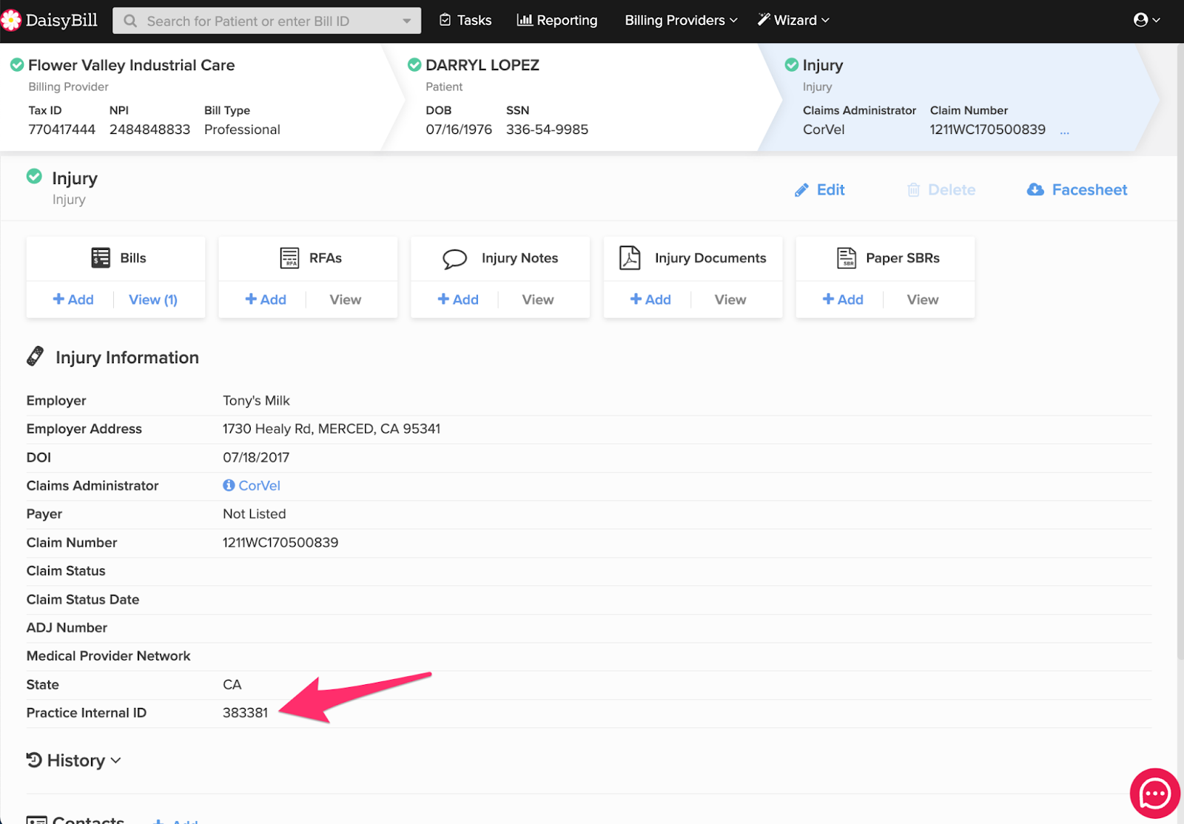This screenshot has height=824, width=1184.
Task: Open the Wizard dropdown menu
Action: tap(793, 20)
